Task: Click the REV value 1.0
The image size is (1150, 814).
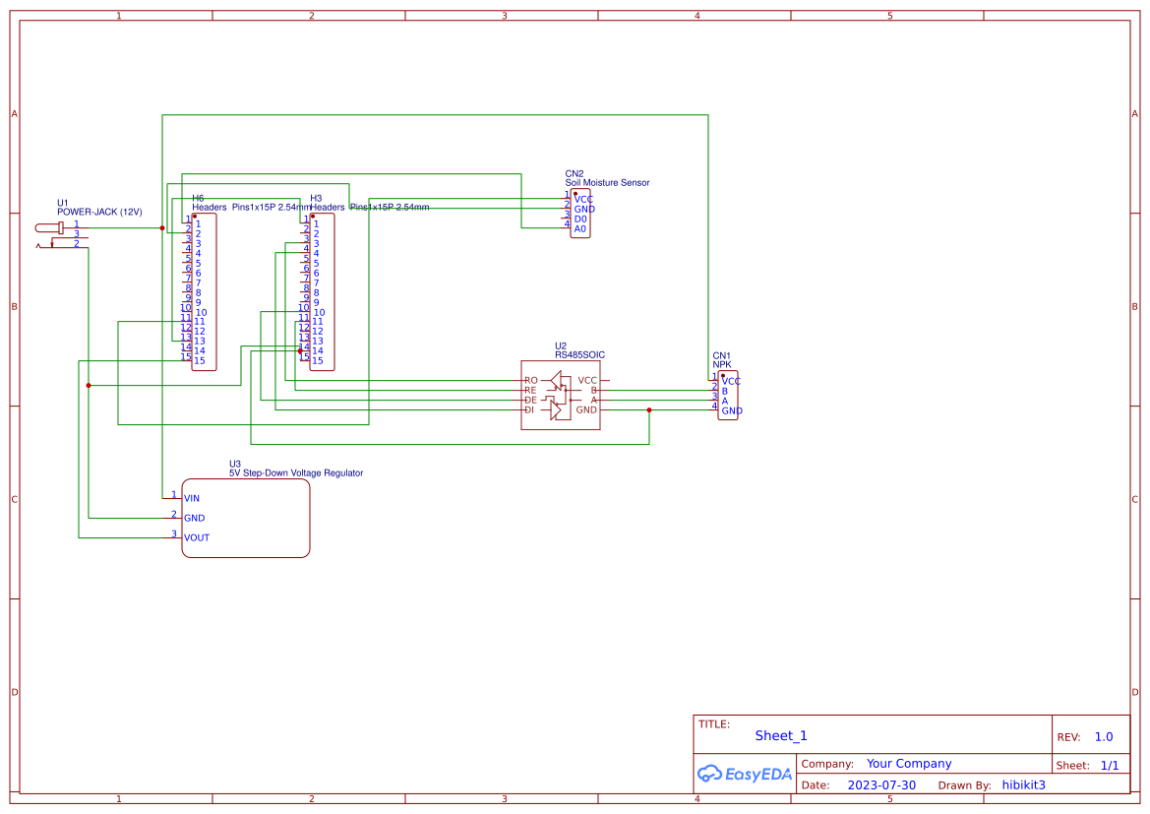Action: click(x=1104, y=737)
